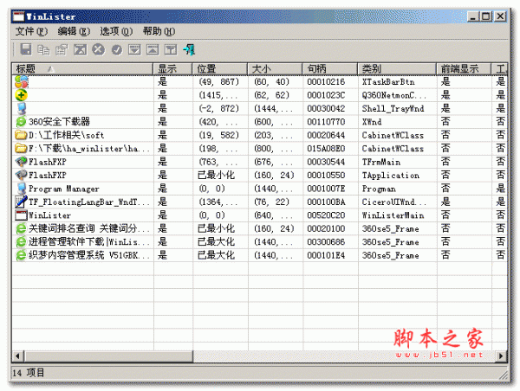The image size is (520, 391).
Task: Open the 帮助(H) menu
Action: 159,31
